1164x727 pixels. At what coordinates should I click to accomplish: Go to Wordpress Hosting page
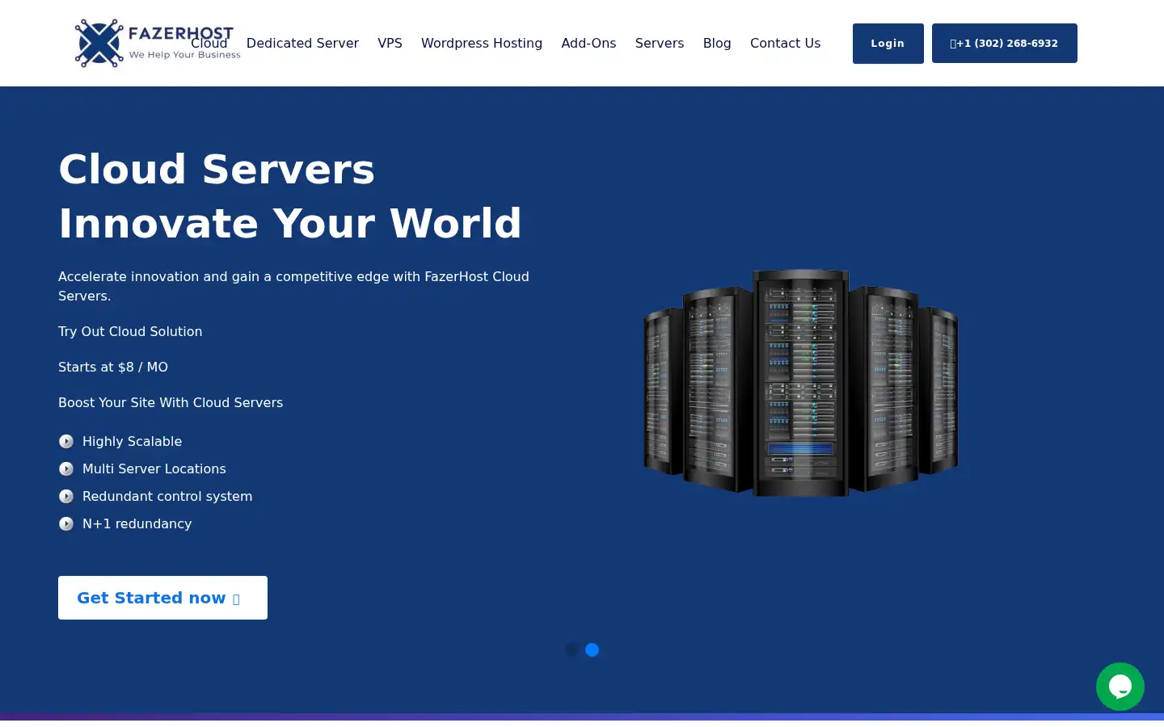pyautogui.click(x=482, y=44)
